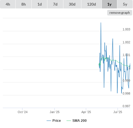Select the 120d range tab
The height and width of the screenshot is (128, 133).
pyautogui.click(x=91, y=4)
